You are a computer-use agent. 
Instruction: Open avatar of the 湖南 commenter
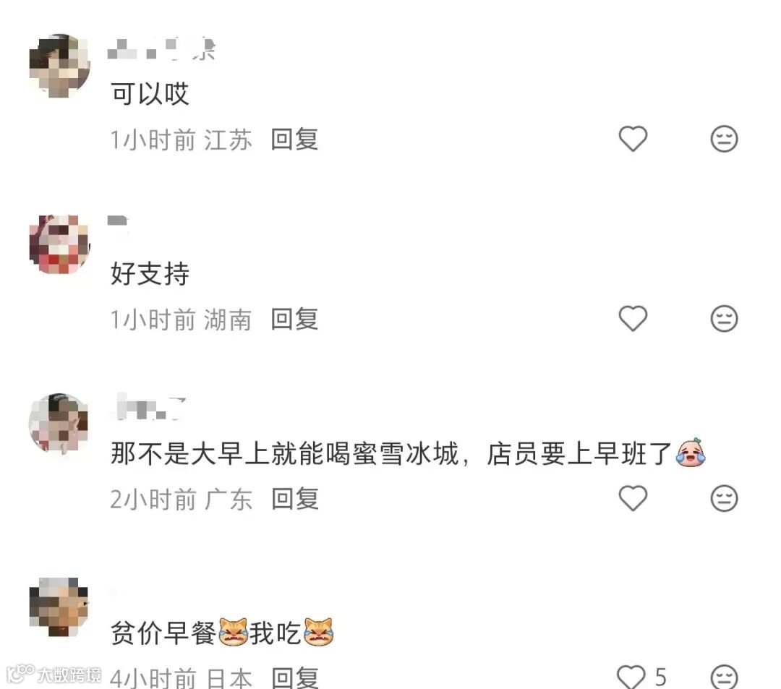[x=59, y=244]
